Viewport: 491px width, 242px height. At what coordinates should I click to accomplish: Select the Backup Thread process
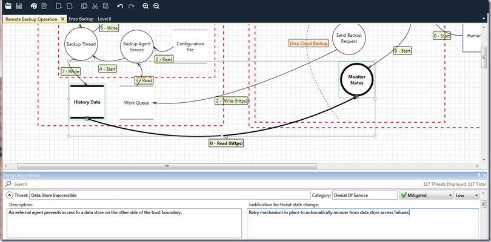click(x=81, y=44)
